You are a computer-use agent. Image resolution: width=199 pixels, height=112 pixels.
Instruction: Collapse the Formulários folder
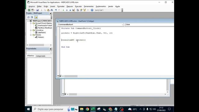click(31, 30)
